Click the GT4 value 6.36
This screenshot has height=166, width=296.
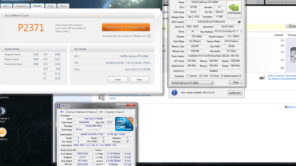click(x=58, y=69)
